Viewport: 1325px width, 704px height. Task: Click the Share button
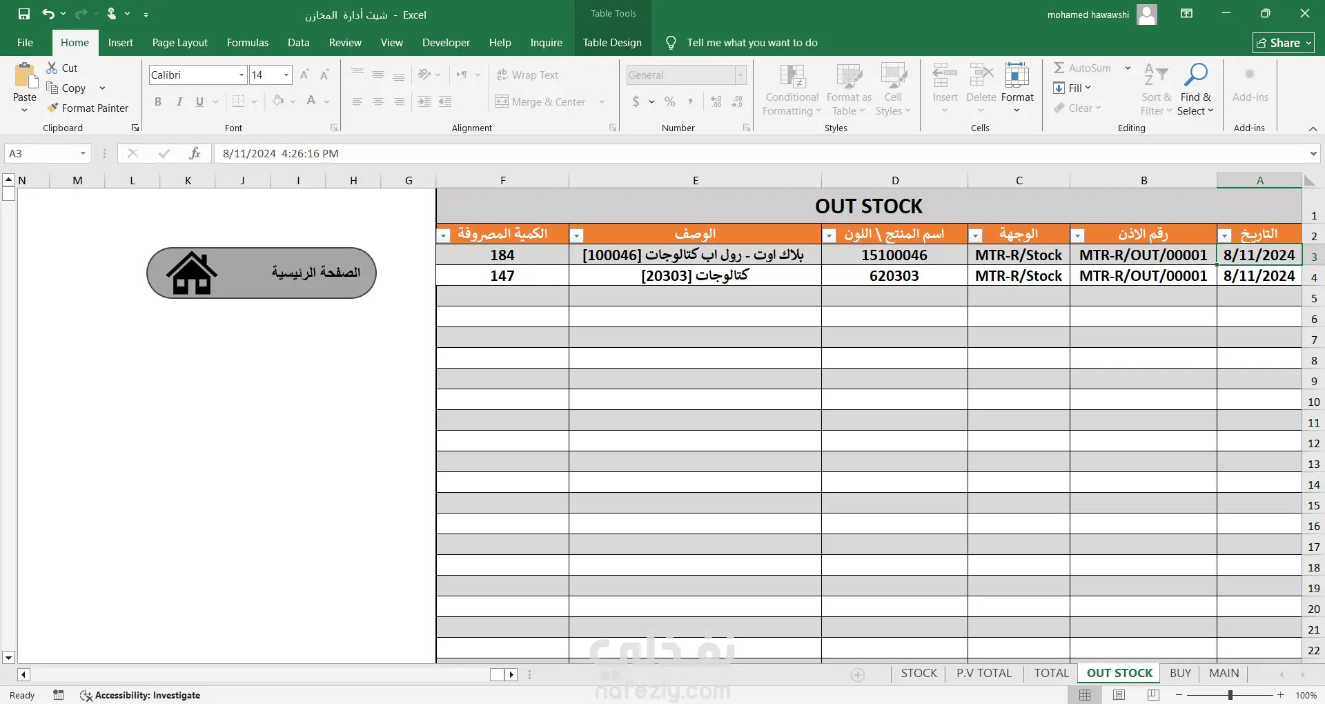[x=1284, y=43]
